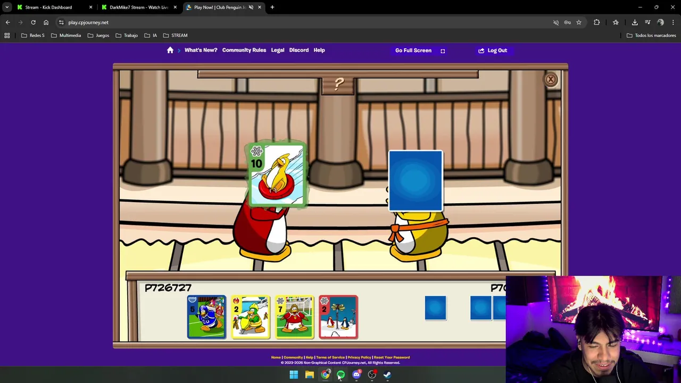Select the fire card valued 2
Viewport: 681px width, 383px height.
(251, 317)
